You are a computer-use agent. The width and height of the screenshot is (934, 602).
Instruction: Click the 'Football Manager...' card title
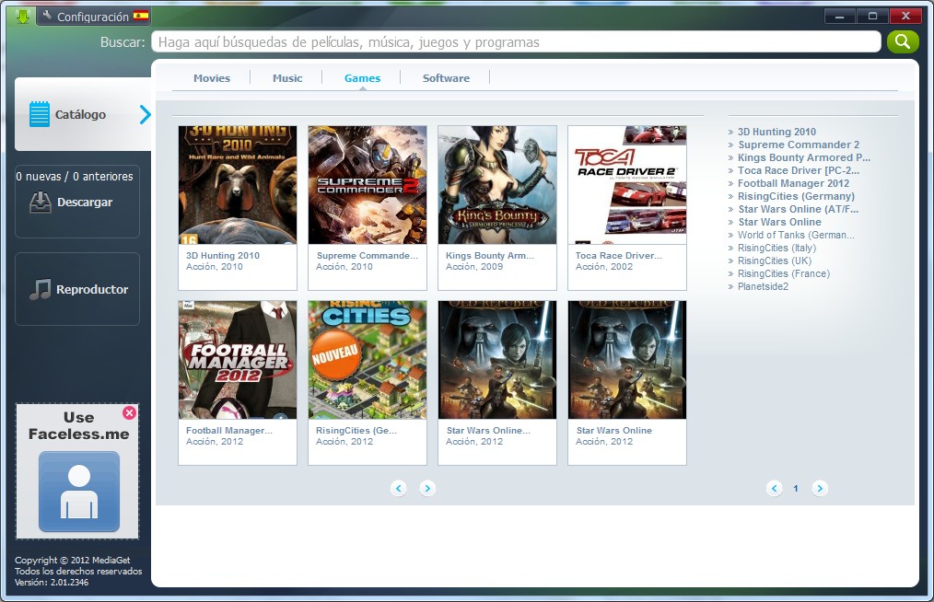[x=229, y=431]
